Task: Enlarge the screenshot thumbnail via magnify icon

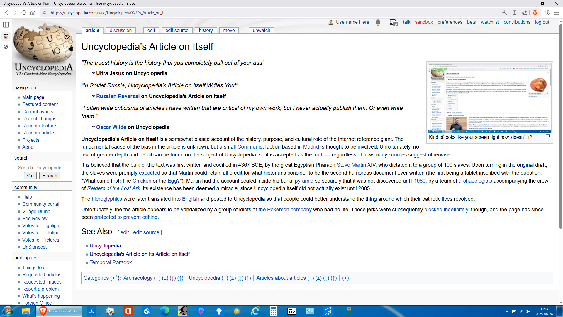Action: [547, 136]
